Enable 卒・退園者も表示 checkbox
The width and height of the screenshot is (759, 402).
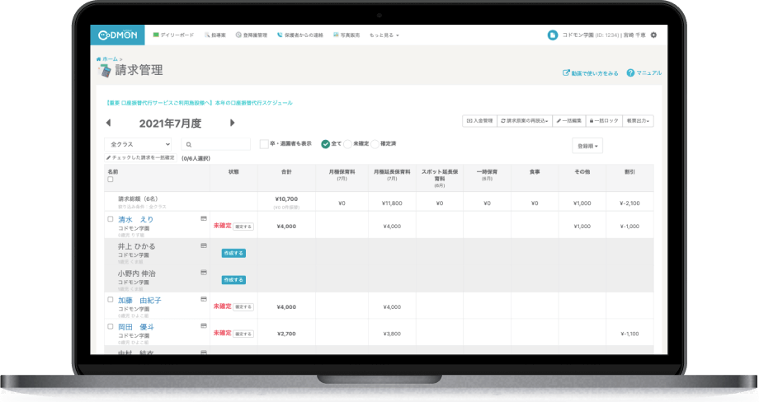(264, 144)
